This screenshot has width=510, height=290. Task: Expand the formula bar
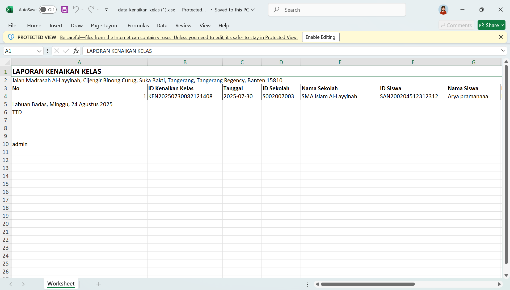coord(503,50)
